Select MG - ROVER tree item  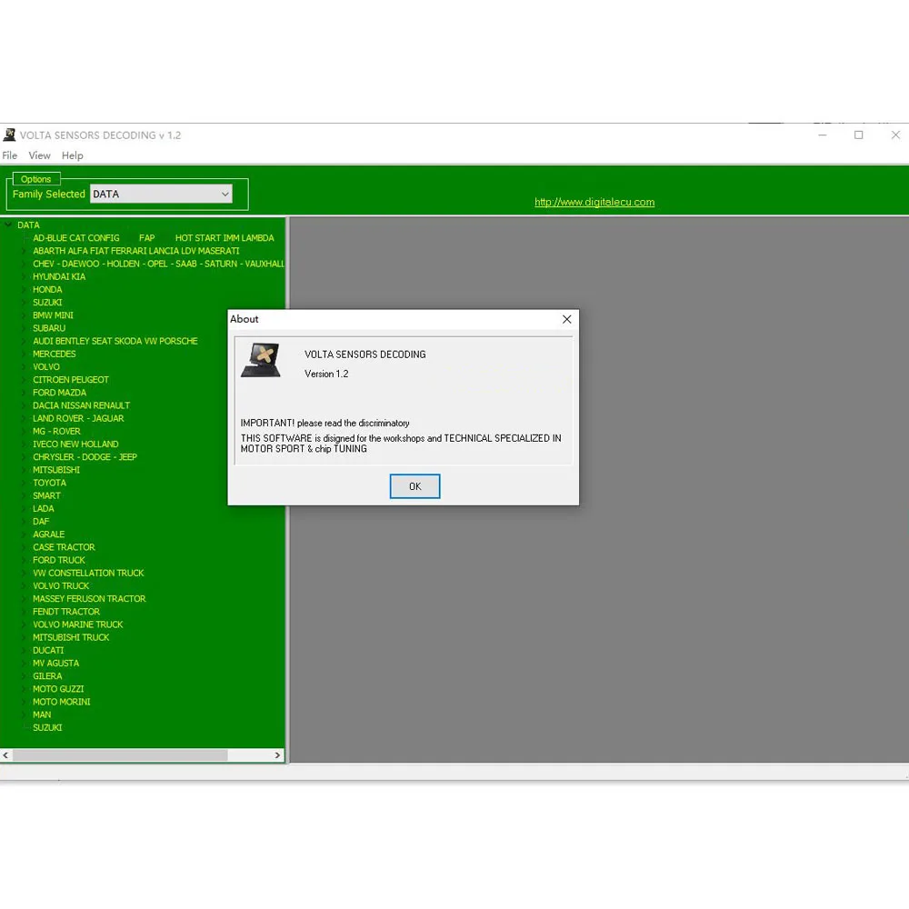(56, 431)
